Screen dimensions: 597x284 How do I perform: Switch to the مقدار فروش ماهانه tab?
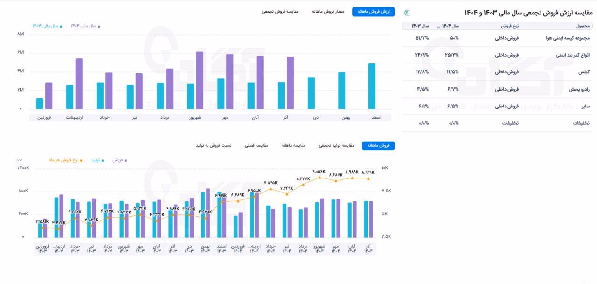pyautogui.click(x=328, y=12)
